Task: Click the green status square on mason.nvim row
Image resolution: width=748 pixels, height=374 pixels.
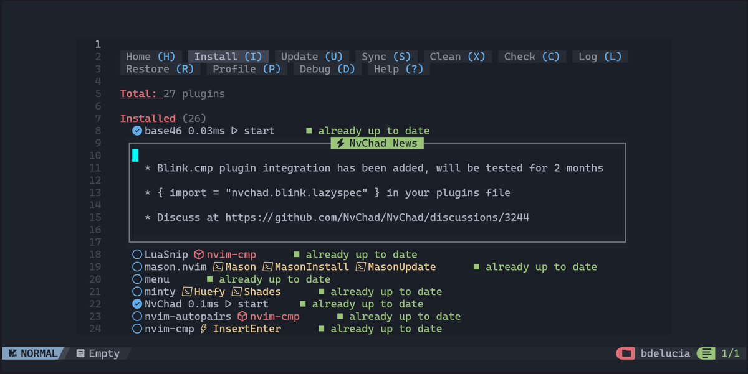Action: pos(476,267)
